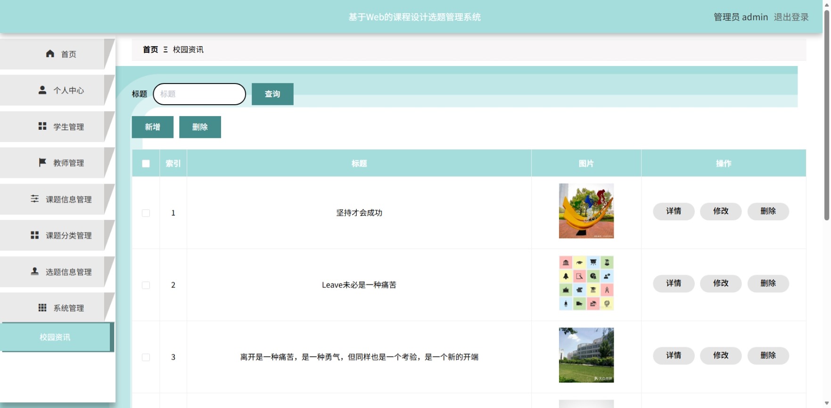This screenshot has height=408, width=831.
Task: Click 修改 for 坚持才会成功
Action: pos(721,211)
